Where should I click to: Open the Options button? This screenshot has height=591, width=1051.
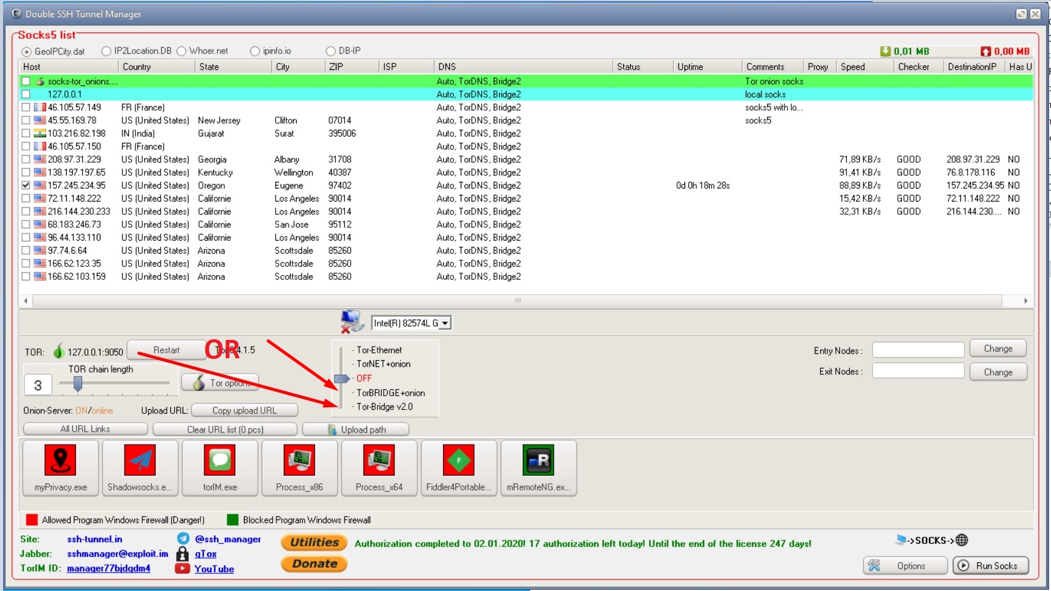coord(905,566)
